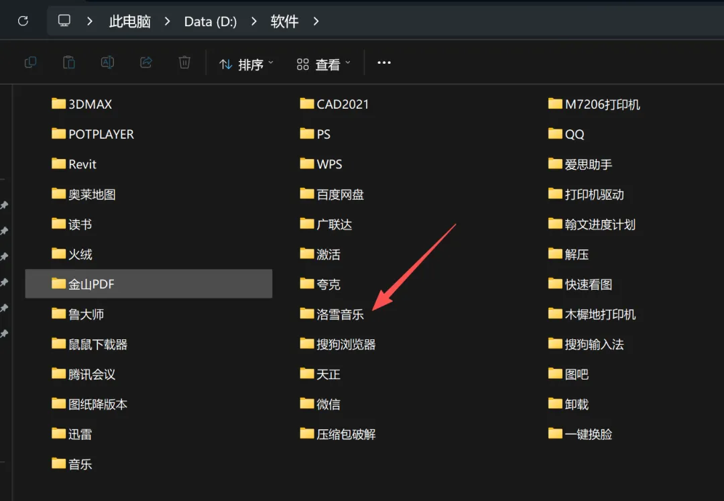The image size is (724, 501).
Task: Select the 爱思助手 folder icon
Action: click(x=556, y=164)
